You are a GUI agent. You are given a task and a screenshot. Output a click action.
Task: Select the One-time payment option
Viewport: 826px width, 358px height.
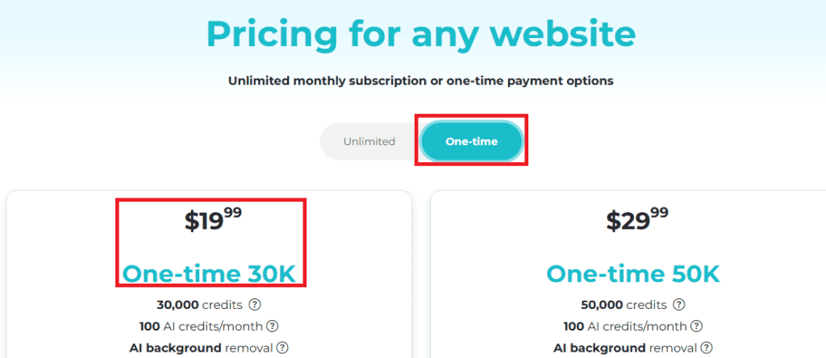pos(472,142)
